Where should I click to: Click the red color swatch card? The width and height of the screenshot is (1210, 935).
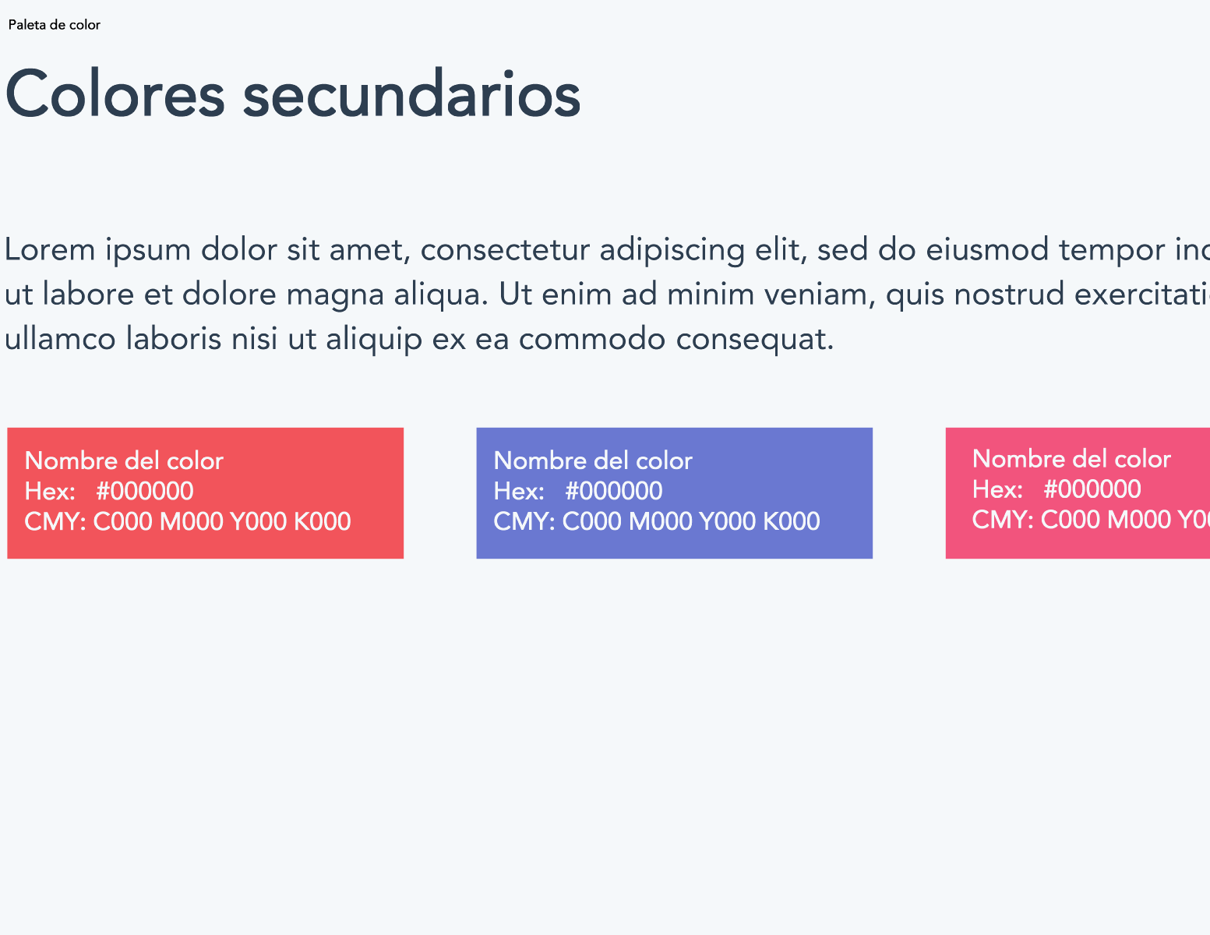(206, 493)
